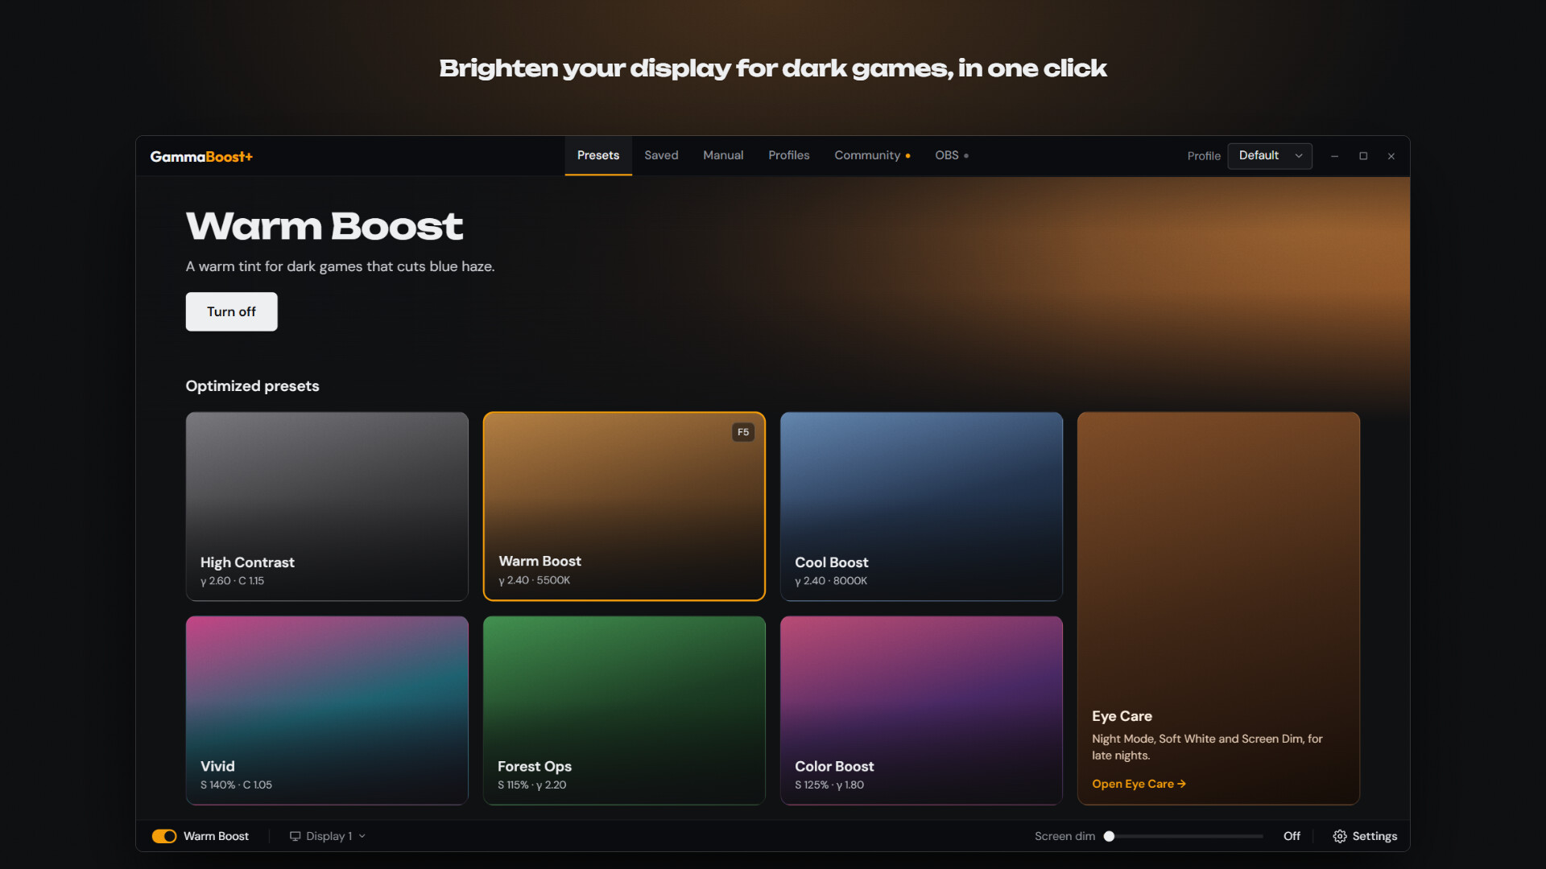This screenshot has height=869, width=1546.
Task: Click the 'γ 2.60 · C 1.15' values text
Action: click(232, 581)
